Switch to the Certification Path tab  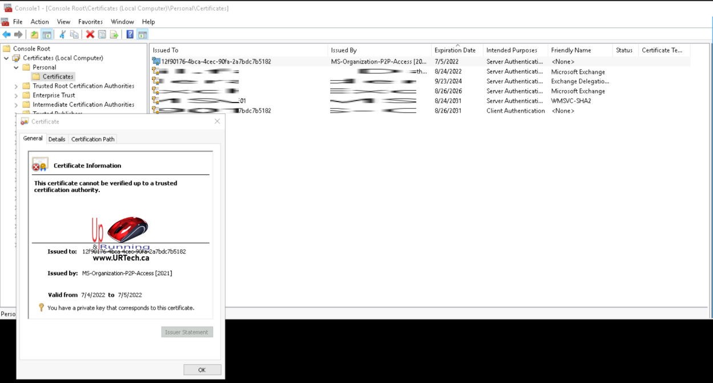coord(93,139)
